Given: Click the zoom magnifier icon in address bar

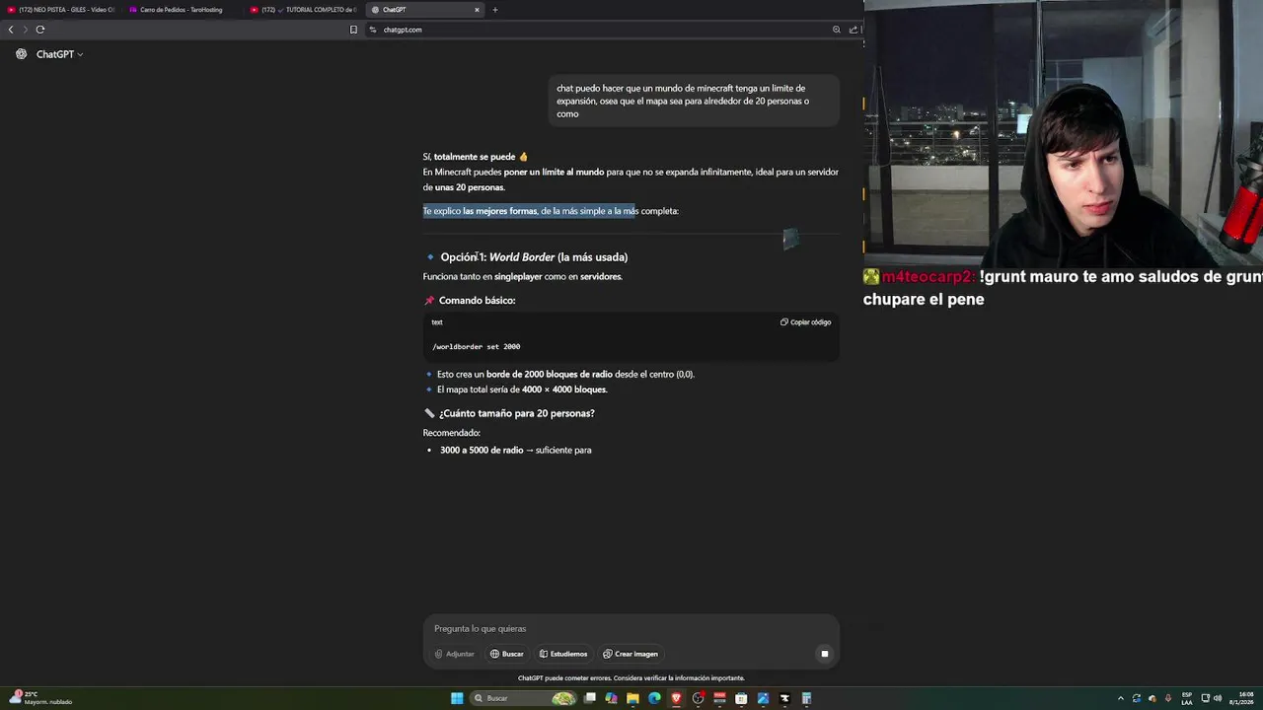Looking at the screenshot, I should coord(837,30).
